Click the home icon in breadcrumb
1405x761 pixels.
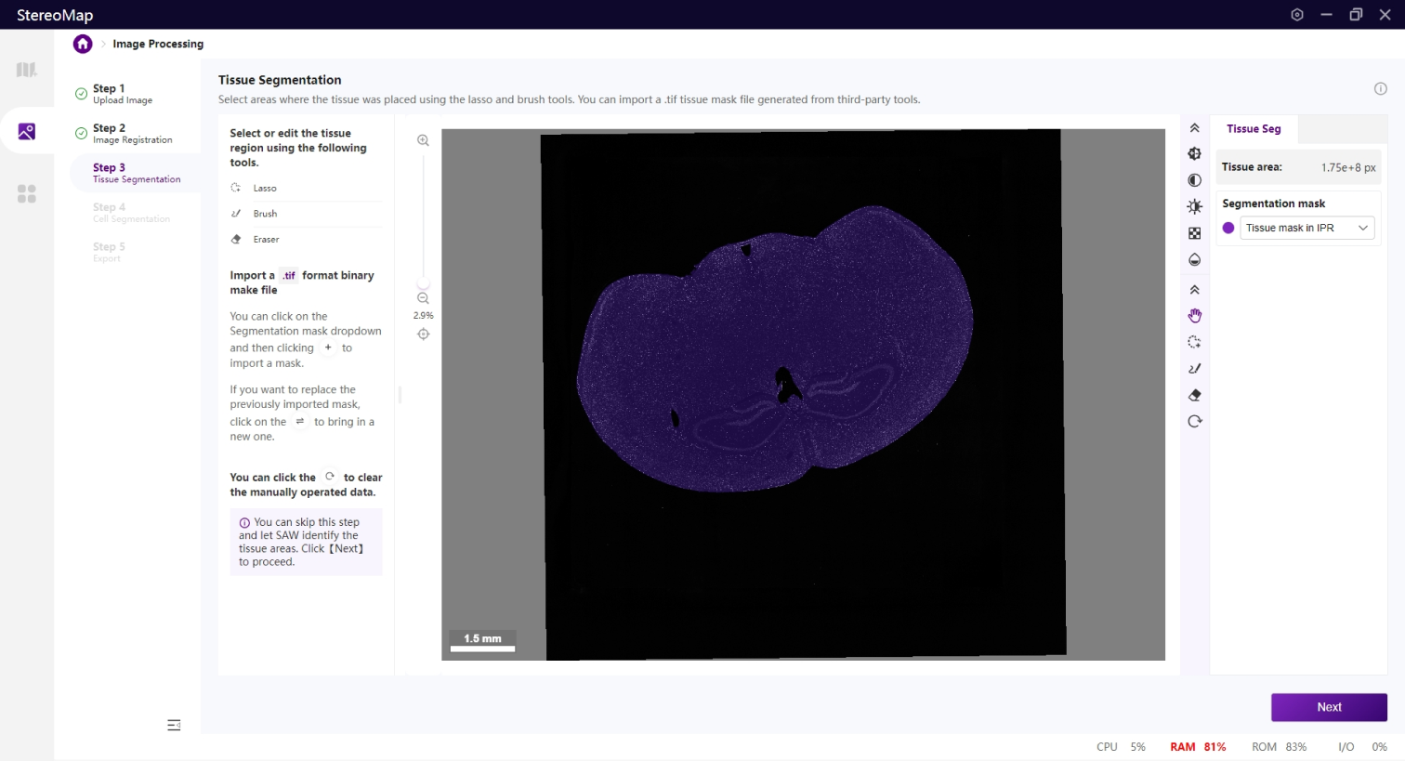tap(83, 44)
